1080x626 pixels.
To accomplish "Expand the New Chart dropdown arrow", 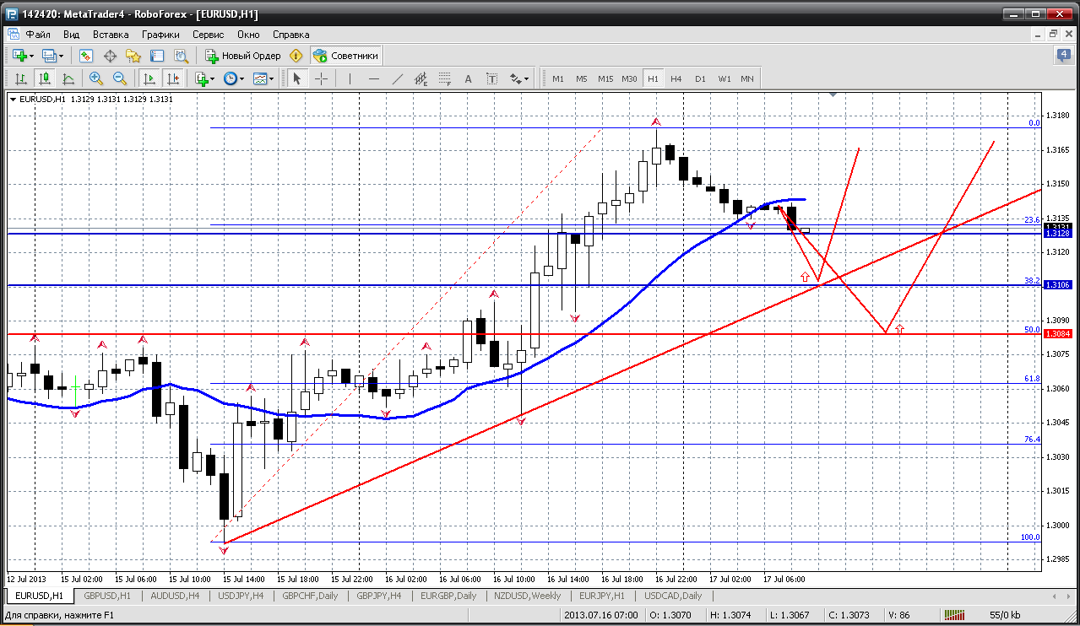I will point(32,56).
